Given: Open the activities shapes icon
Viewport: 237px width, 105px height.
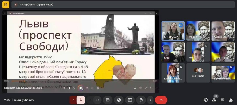Looking at the screenshot, I should click(231, 100).
